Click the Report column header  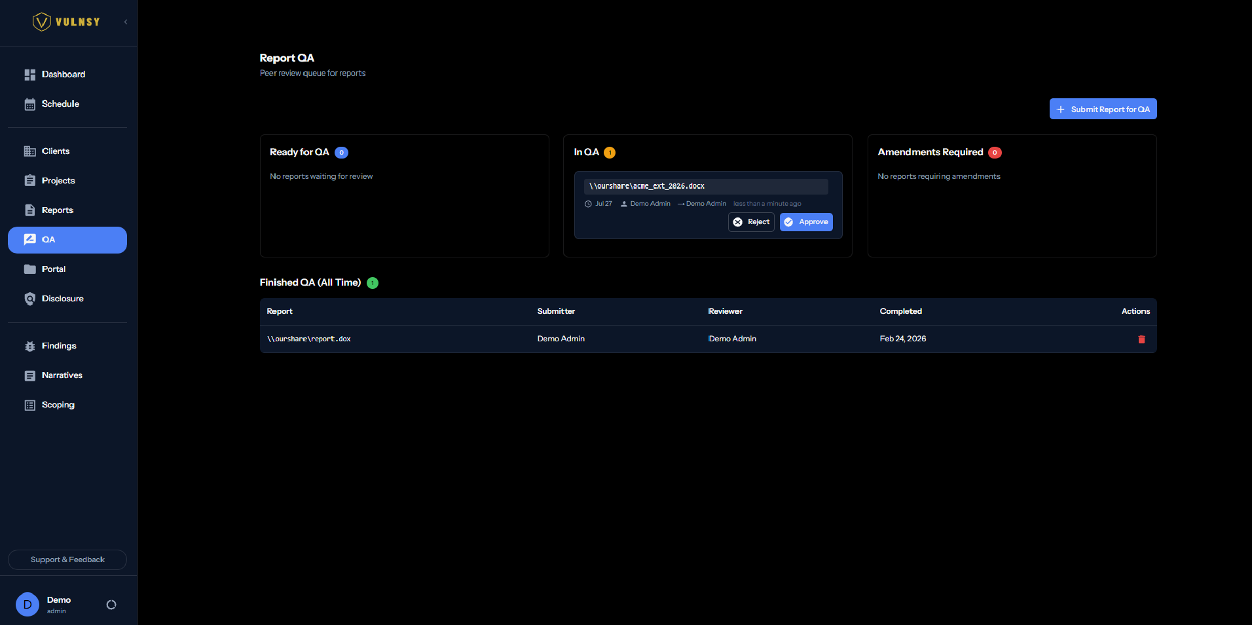coord(280,311)
